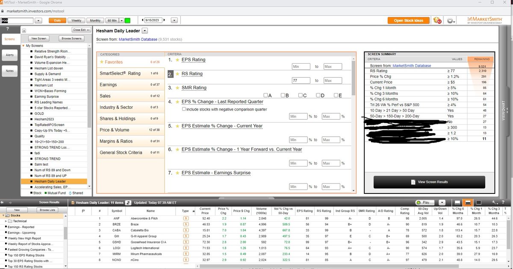Toggle favorite star for EPS Rating criterion
The image size is (513, 269).
coord(177,60)
